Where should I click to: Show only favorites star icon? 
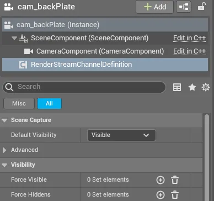[192, 87]
